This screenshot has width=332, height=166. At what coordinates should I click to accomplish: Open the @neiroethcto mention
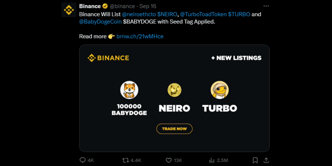[139, 14]
